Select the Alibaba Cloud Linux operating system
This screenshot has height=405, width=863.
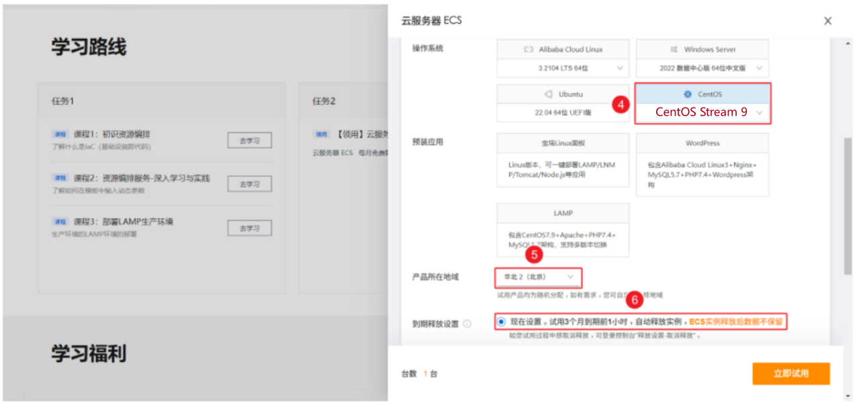tap(563, 50)
